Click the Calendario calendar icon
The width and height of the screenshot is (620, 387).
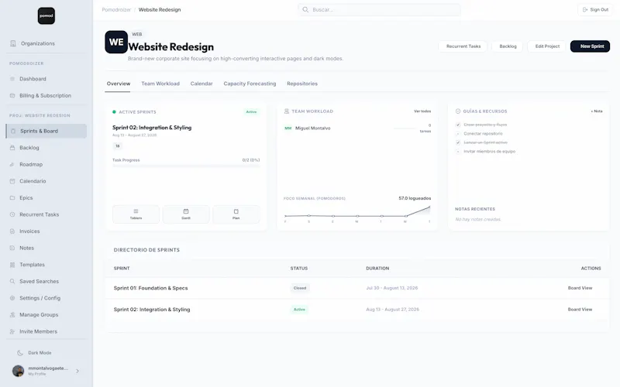[12, 181]
